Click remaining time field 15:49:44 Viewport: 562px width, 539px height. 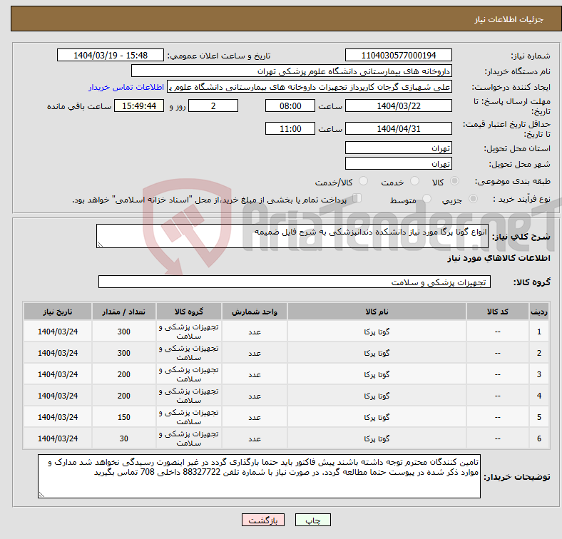139,106
